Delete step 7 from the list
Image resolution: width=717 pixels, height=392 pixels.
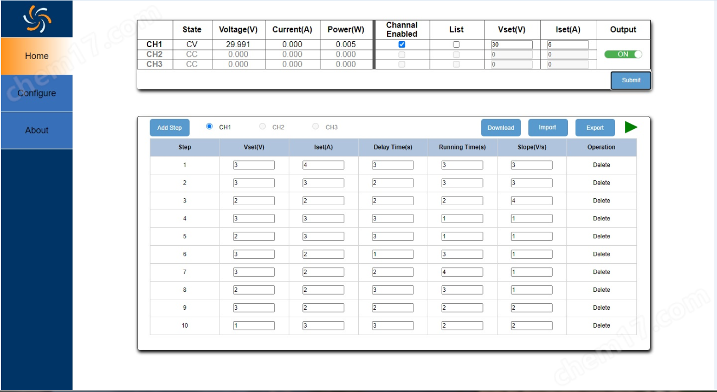point(602,272)
